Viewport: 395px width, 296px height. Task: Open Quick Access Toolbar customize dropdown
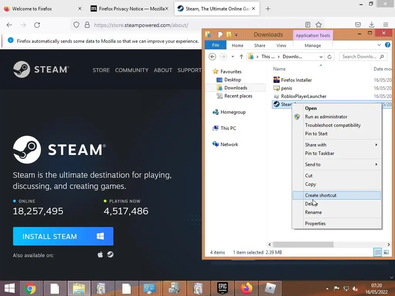coord(236,35)
